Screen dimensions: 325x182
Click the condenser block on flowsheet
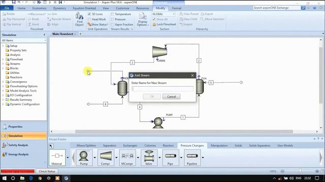click(x=122, y=88)
